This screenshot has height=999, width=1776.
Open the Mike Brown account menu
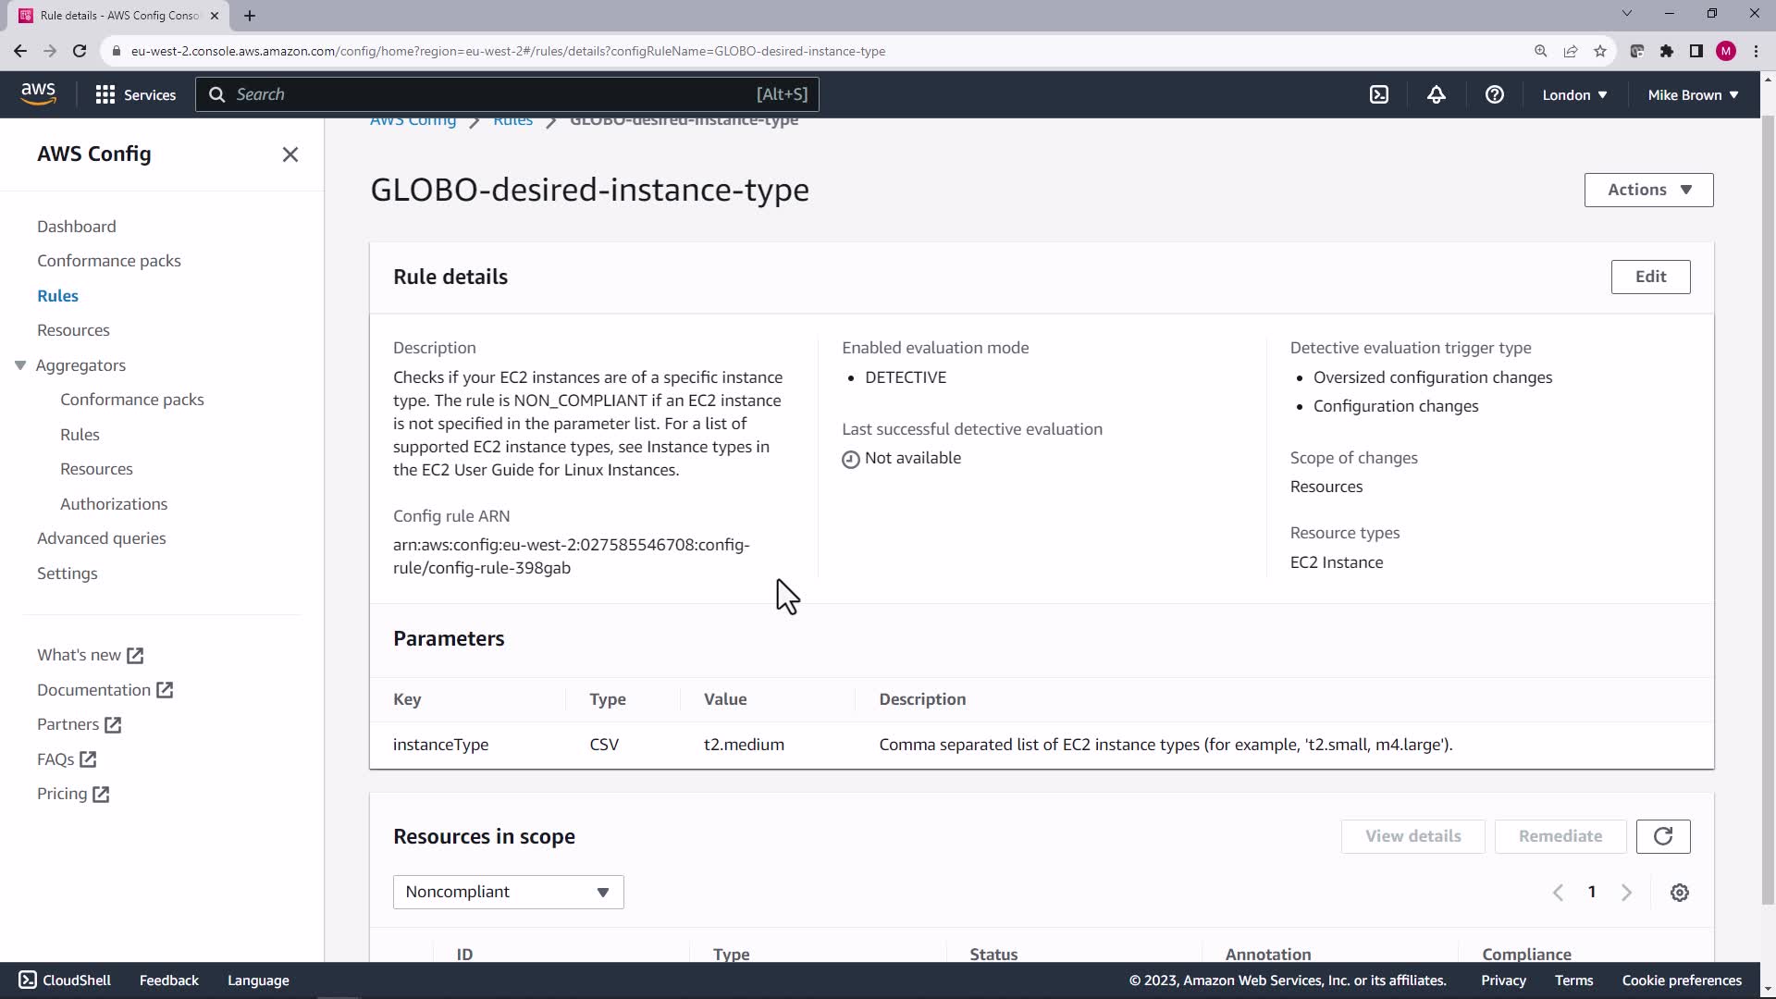(1692, 94)
